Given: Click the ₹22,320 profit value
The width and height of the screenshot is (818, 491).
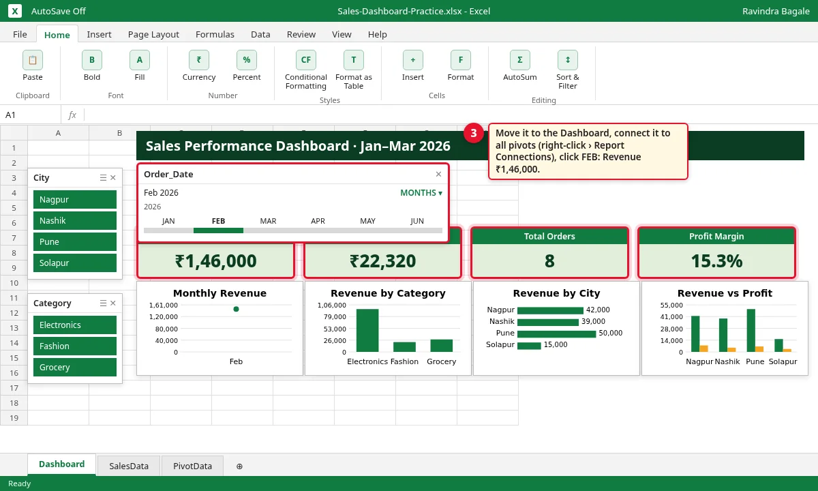Looking at the screenshot, I should point(382,261).
